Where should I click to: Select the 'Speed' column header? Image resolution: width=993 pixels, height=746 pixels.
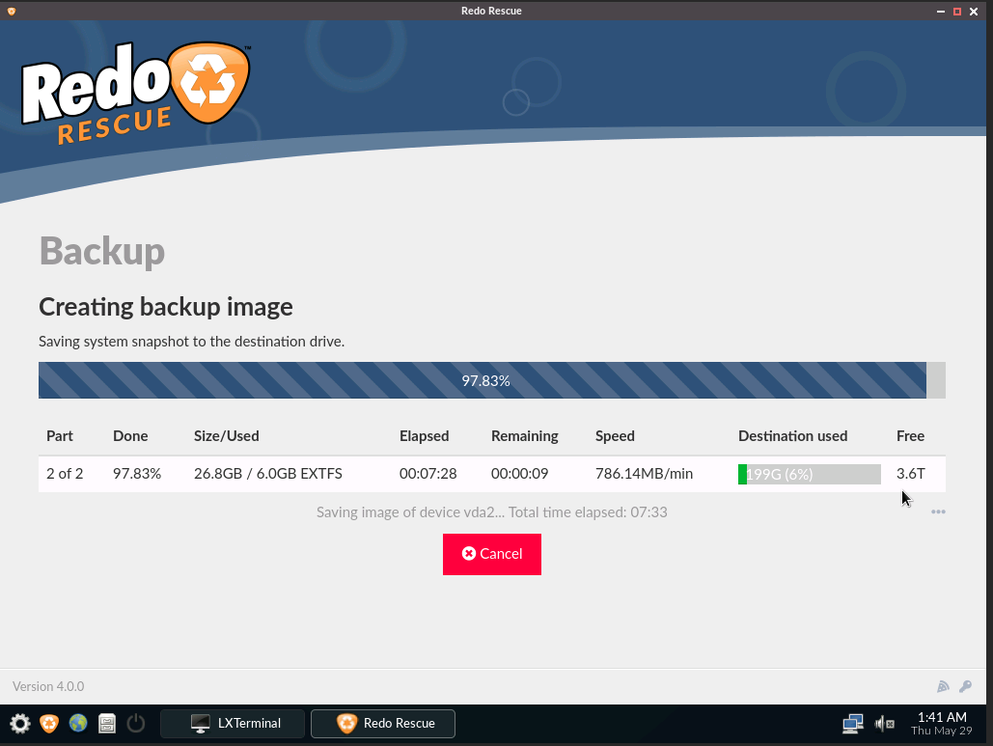point(615,435)
